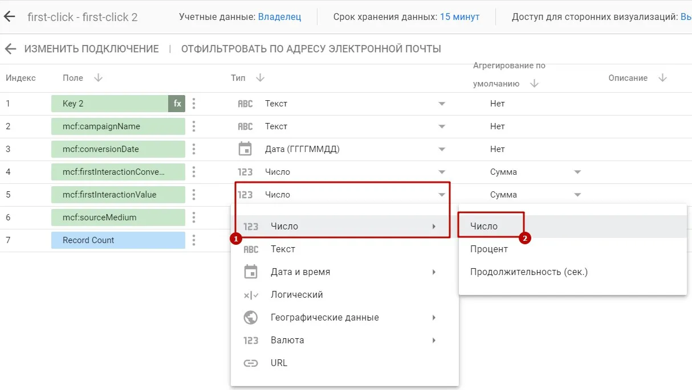
Task: Open type dropdown for mcf:firstInteractionConve… row
Action: pos(442,172)
